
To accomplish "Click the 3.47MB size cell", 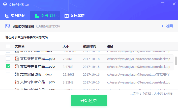I will coord(68,67).
